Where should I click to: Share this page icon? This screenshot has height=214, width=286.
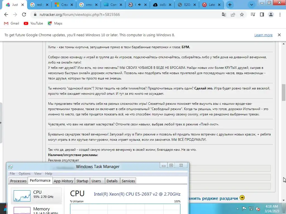(233, 14)
